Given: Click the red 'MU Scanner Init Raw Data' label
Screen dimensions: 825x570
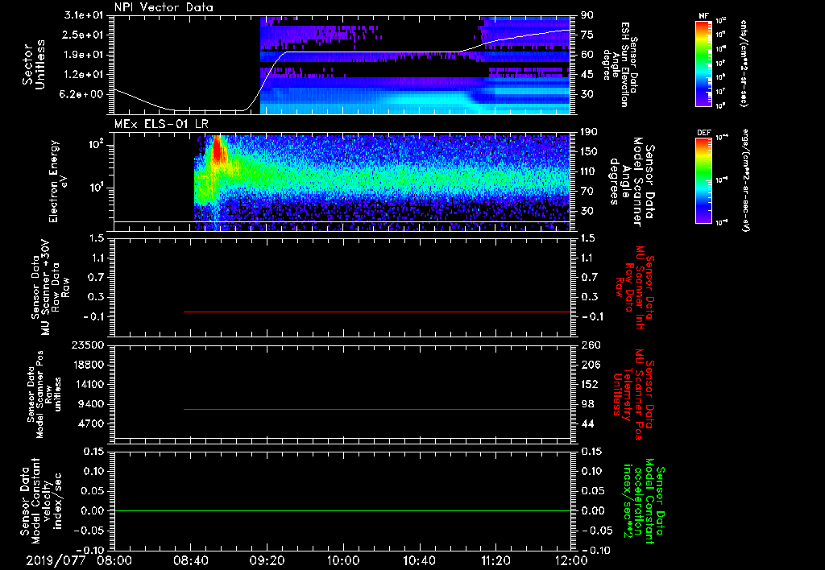Looking at the screenshot, I should 635,287.
